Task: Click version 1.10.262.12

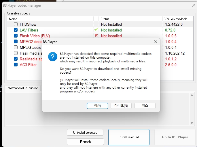Action: [x=175, y=53]
